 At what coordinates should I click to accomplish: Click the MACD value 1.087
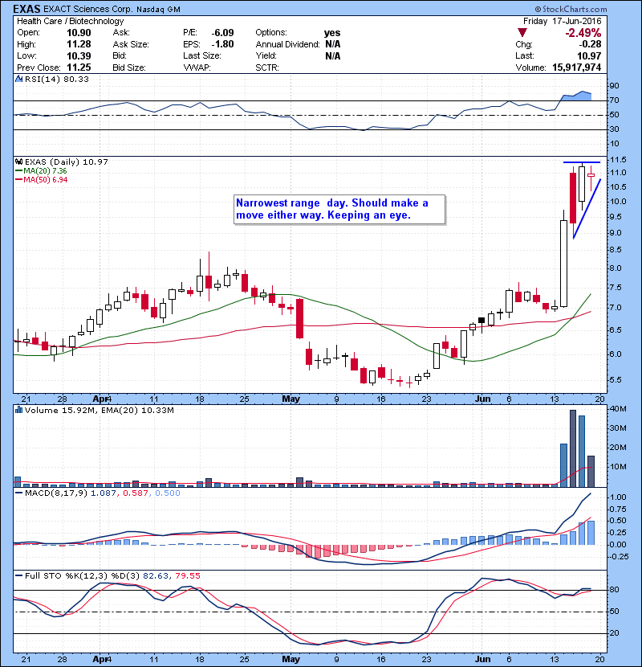point(103,493)
